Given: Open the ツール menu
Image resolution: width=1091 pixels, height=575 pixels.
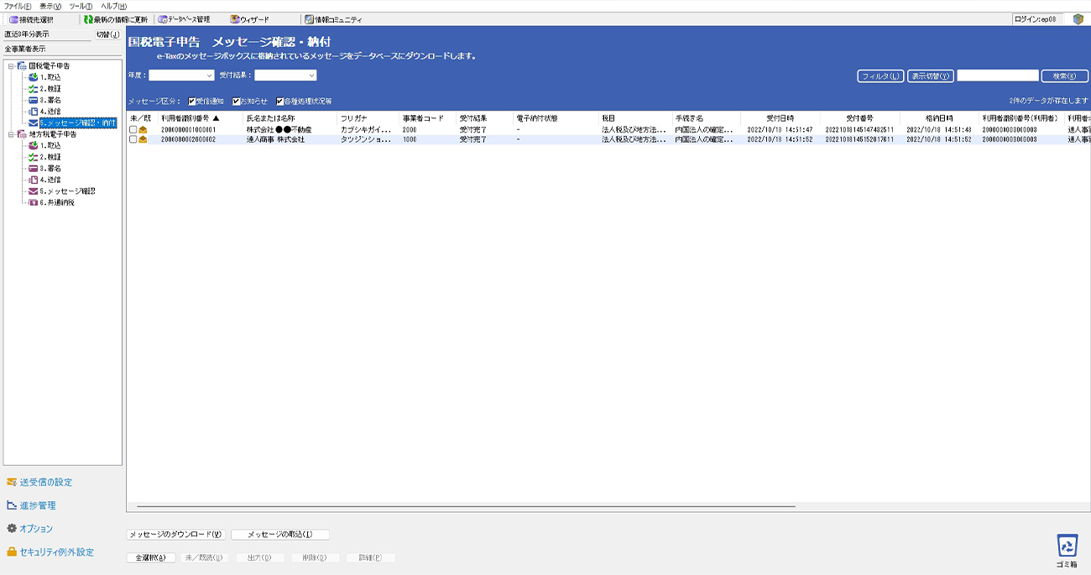Looking at the screenshot, I should pyautogui.click(x=81, y=6).
